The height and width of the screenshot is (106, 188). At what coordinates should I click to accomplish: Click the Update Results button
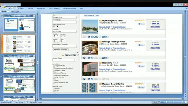coord(61,50)
